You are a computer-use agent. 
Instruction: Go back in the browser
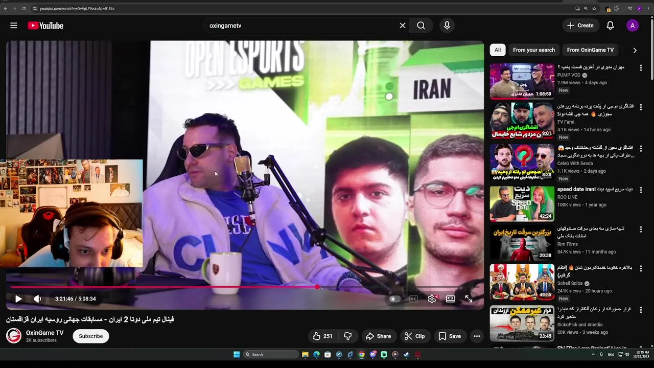click(x=6, y=9)
